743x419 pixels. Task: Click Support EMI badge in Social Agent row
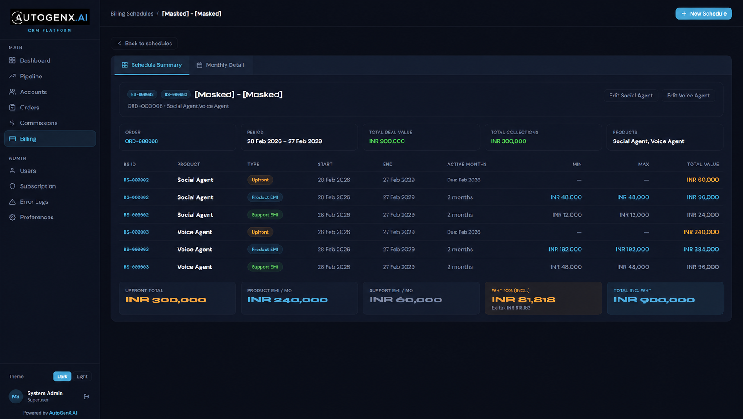pyautogui.click(x=265, y=215)
